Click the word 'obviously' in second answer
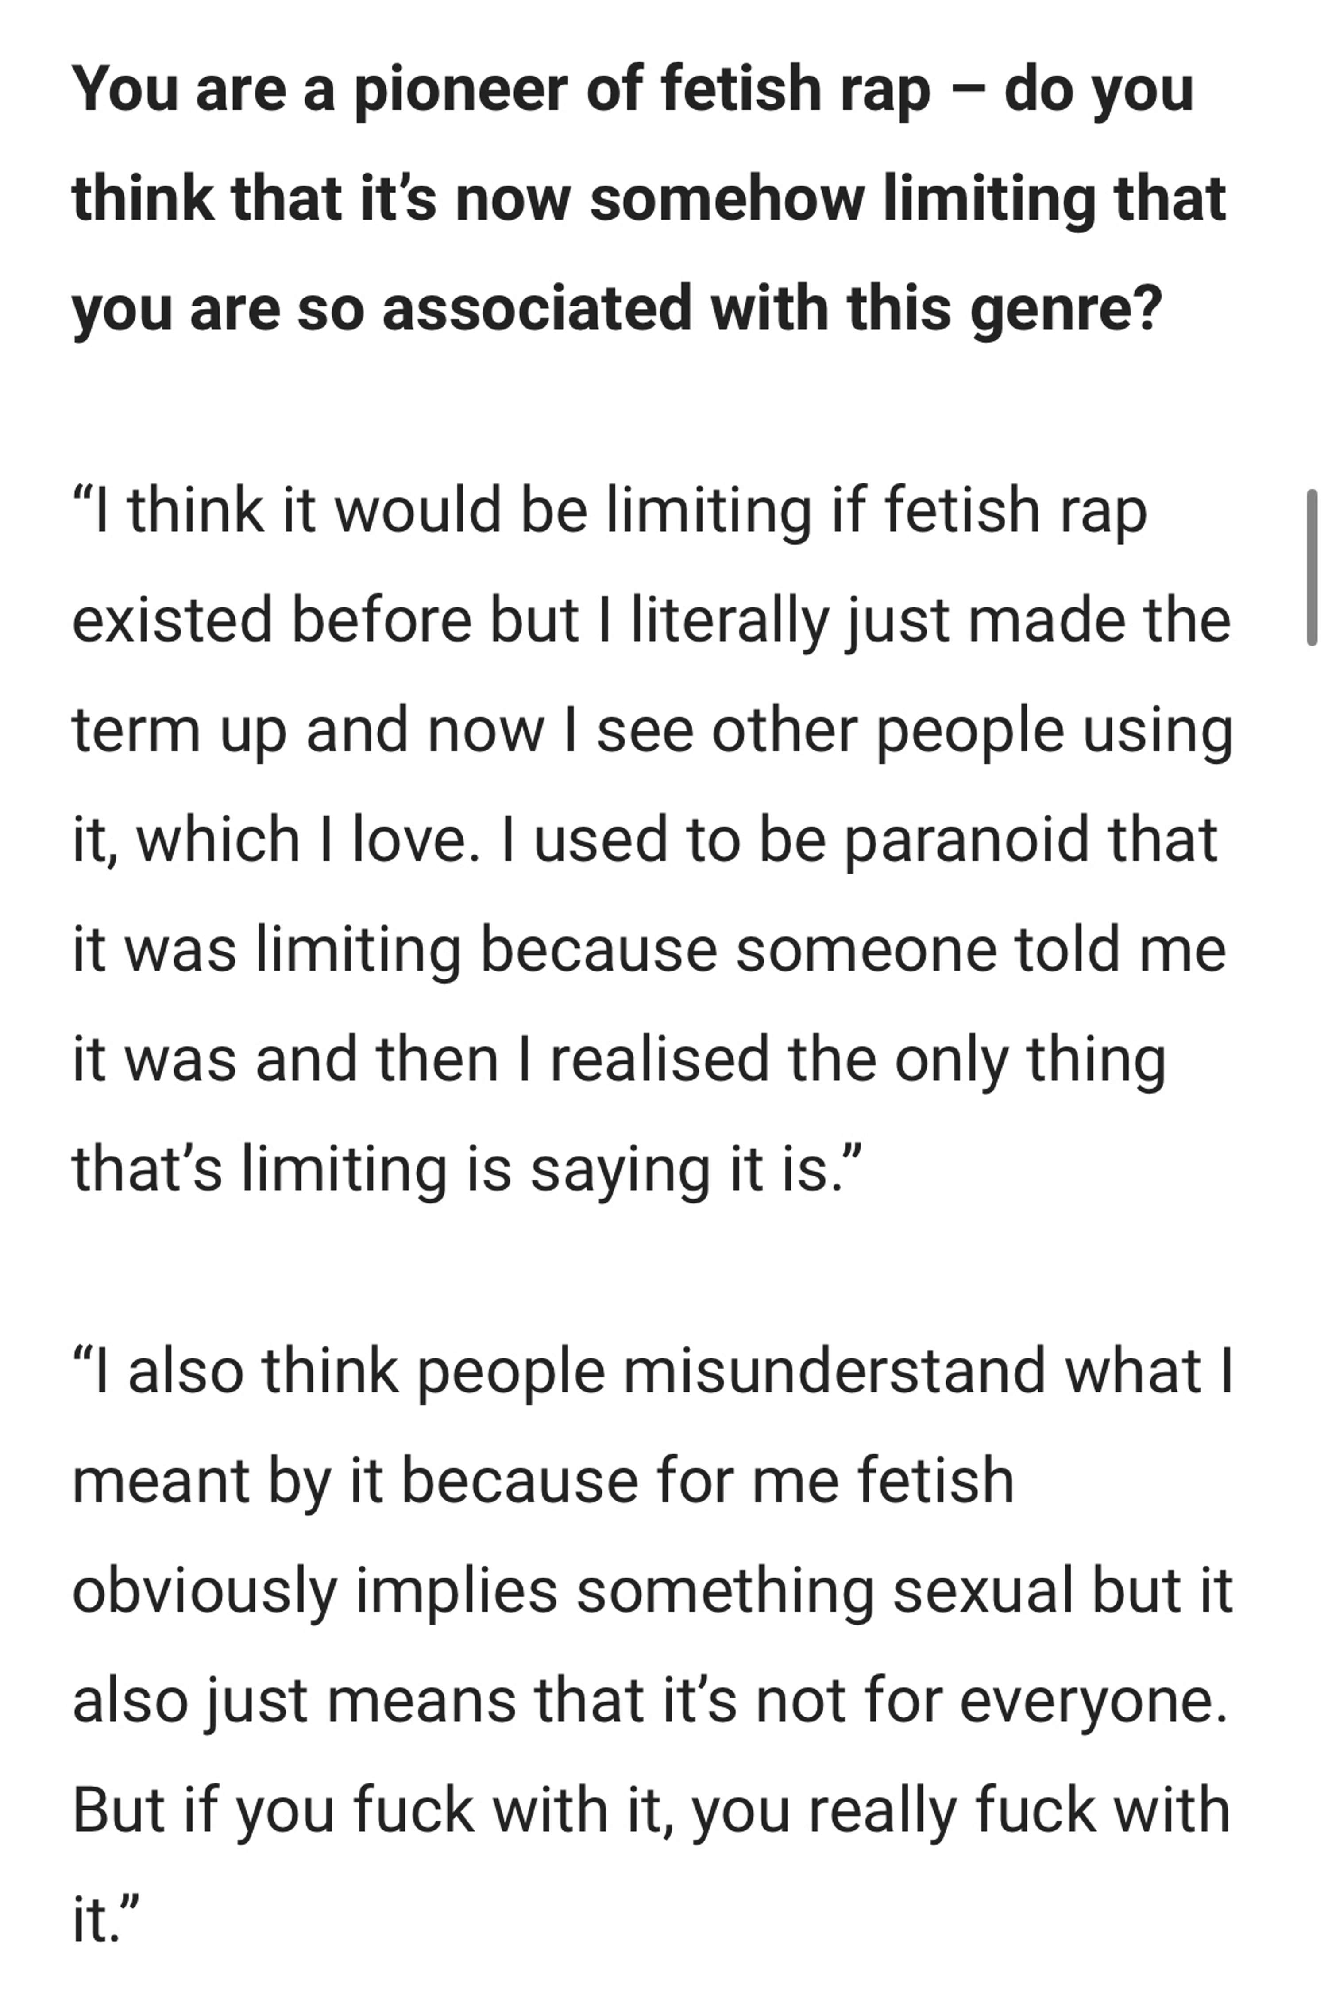 point(205,1590)
